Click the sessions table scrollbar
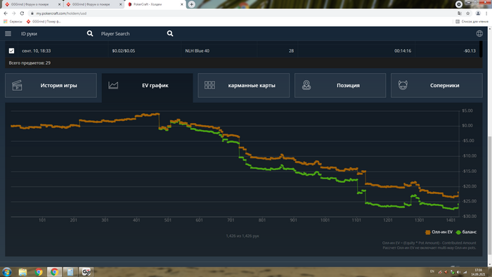The width and height of the screenshot is (492, 277). pos(481,49)
